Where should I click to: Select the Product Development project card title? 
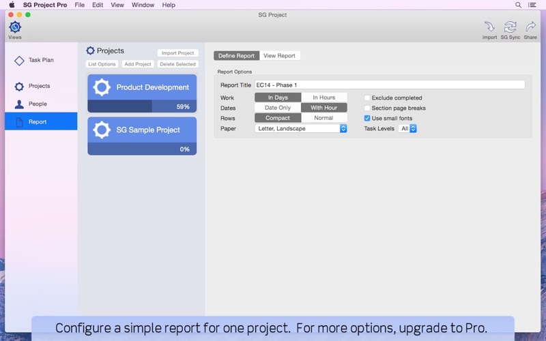[x=152, y=87]
